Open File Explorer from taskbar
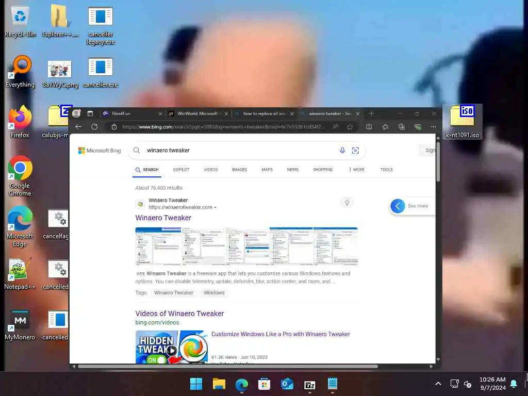 (219, 384)
